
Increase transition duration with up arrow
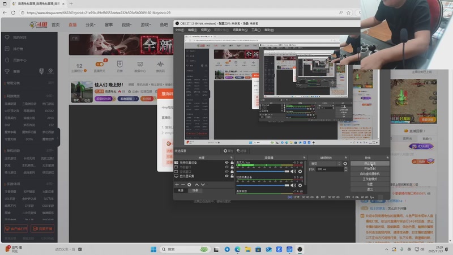point(346,168)
